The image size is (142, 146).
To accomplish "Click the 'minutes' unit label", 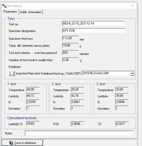I will click(84, 54).
